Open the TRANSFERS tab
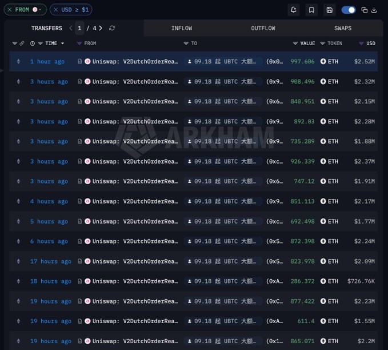 click(47, 28)
